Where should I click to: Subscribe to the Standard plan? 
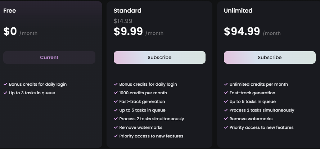(159, 58)
